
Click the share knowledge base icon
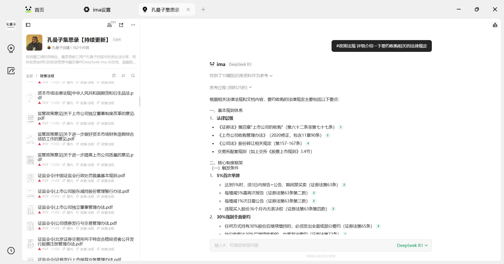coord(121,25)
